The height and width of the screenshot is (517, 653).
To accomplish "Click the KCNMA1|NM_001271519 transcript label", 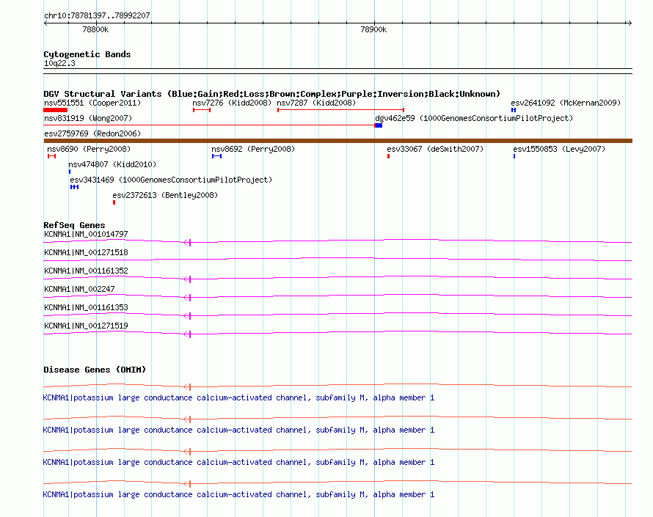I will click(x=86, y=326).
